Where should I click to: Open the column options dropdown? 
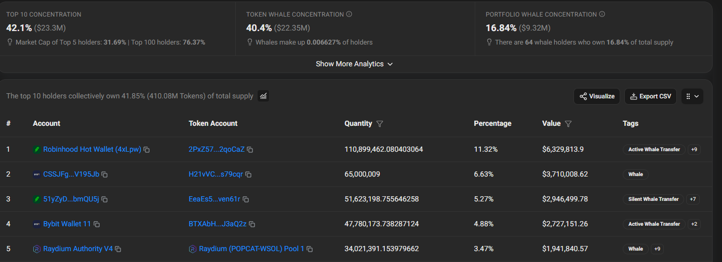point(692,96)
